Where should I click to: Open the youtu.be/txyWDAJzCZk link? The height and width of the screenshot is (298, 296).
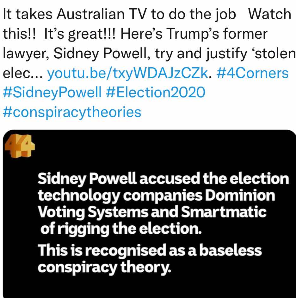click(x=127, y=73)
